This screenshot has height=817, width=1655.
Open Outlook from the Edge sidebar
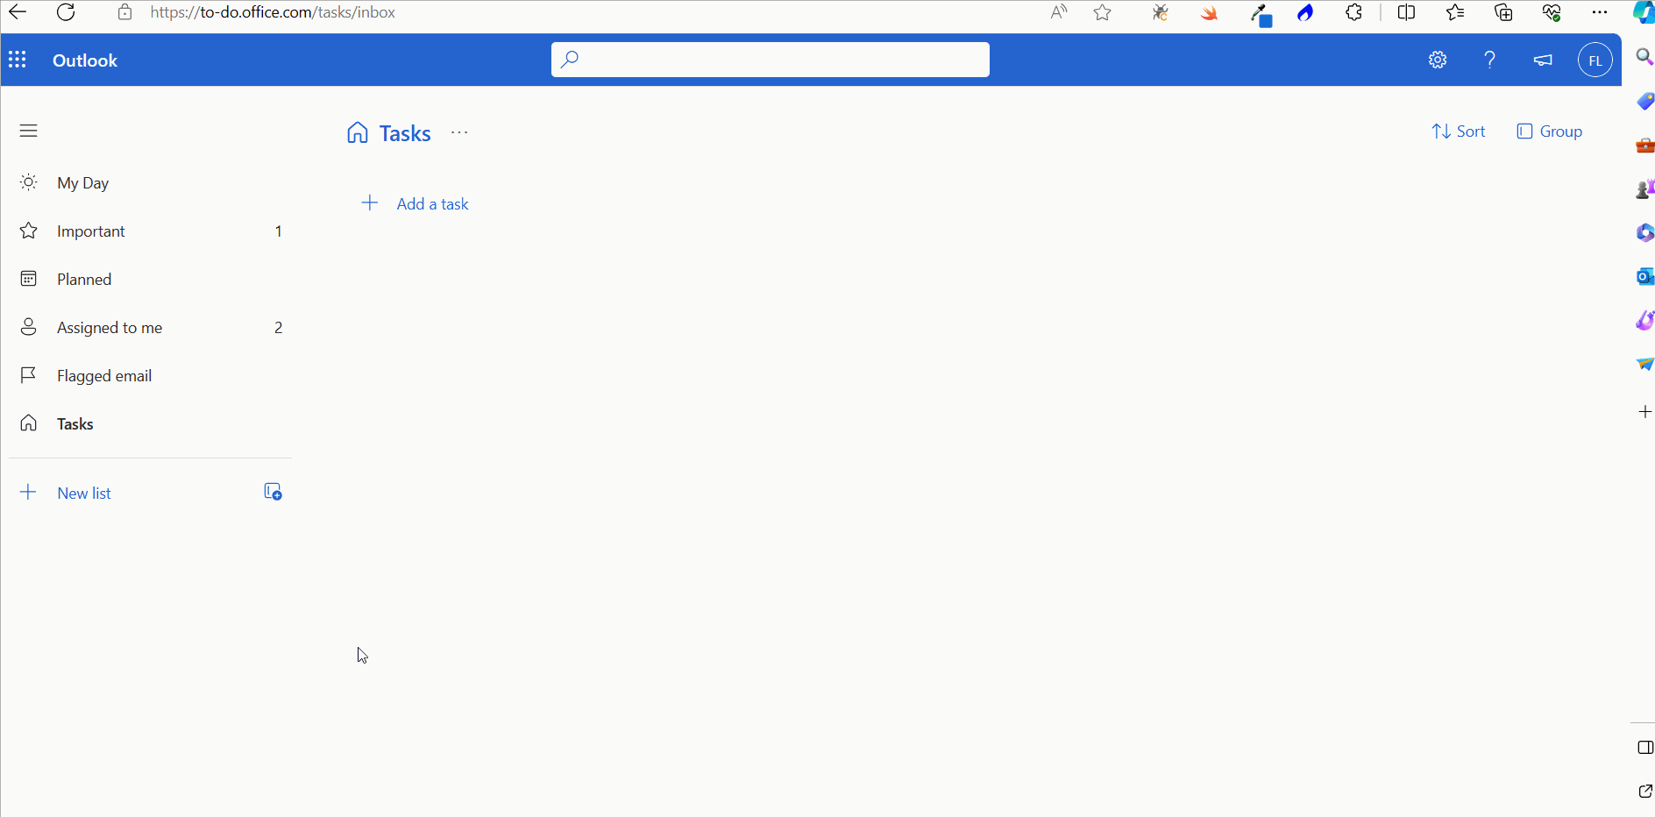tap(1645, 276)
